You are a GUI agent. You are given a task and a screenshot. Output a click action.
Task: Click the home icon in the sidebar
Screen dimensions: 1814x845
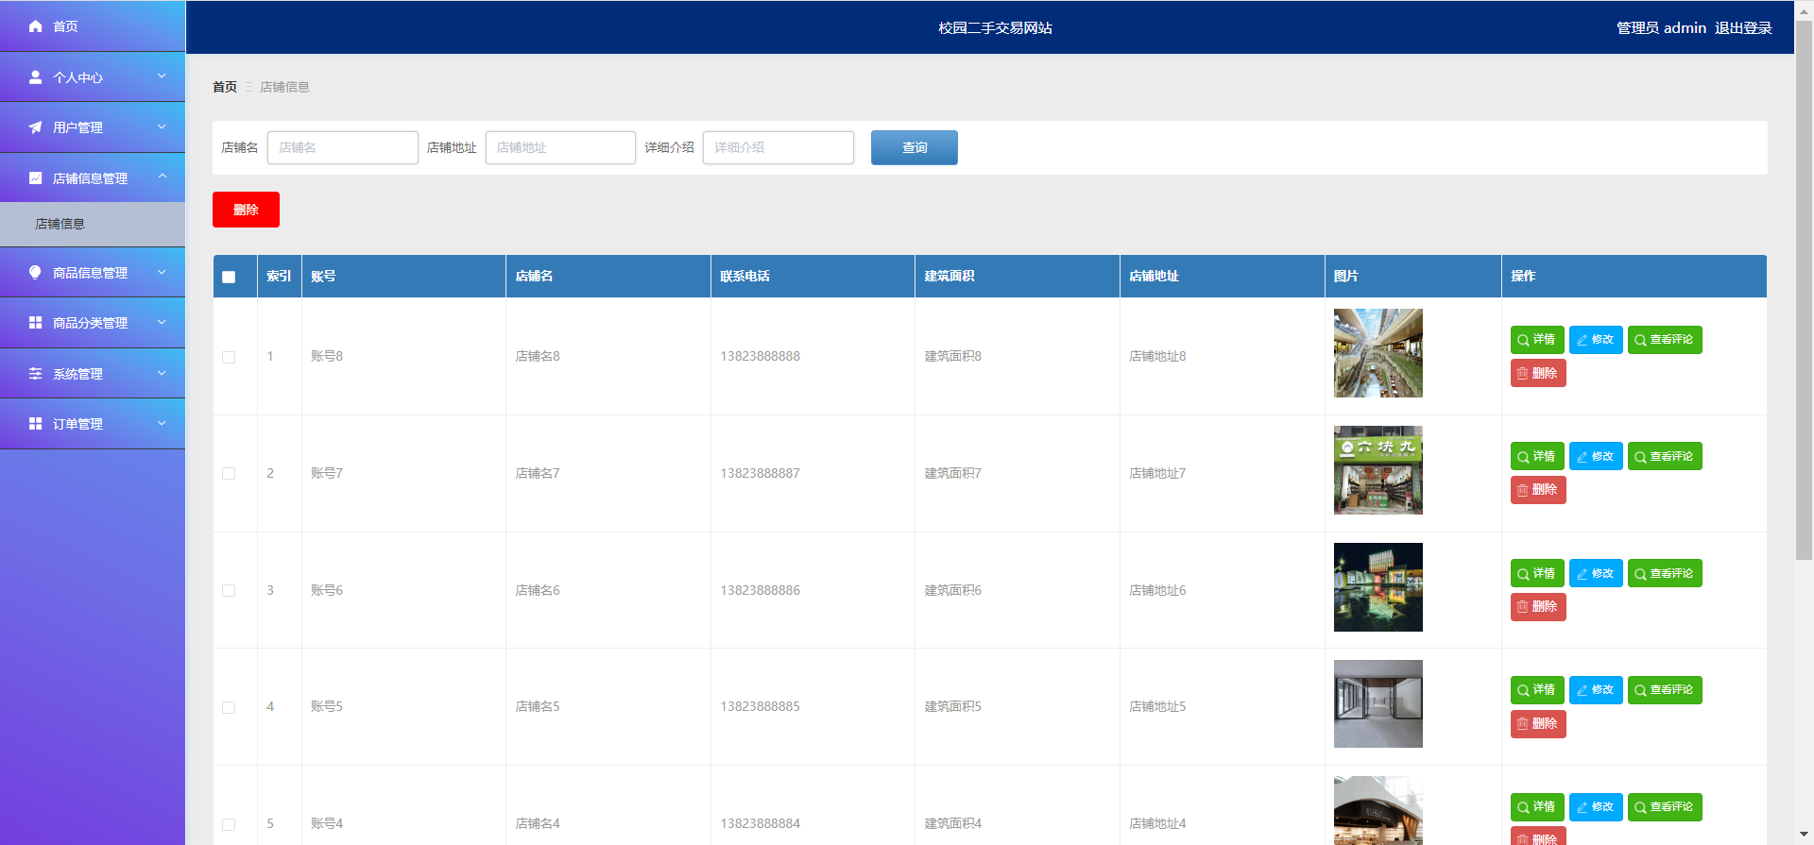pos(36,26)
